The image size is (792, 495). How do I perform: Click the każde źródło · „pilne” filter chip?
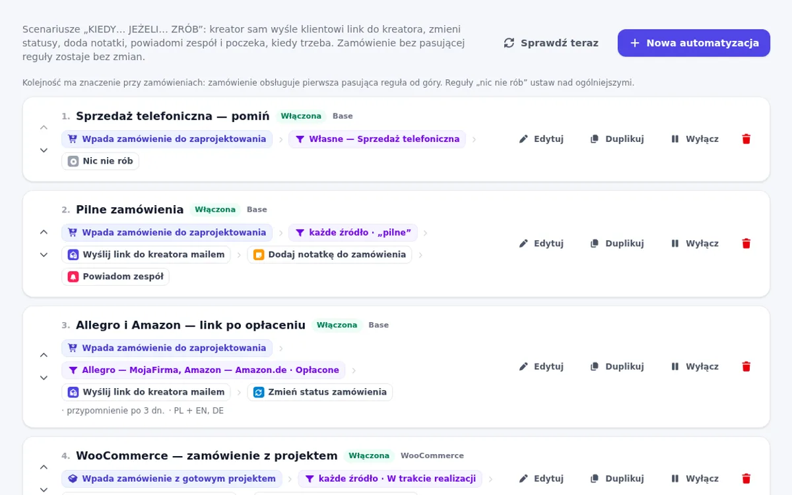(352, 232)
